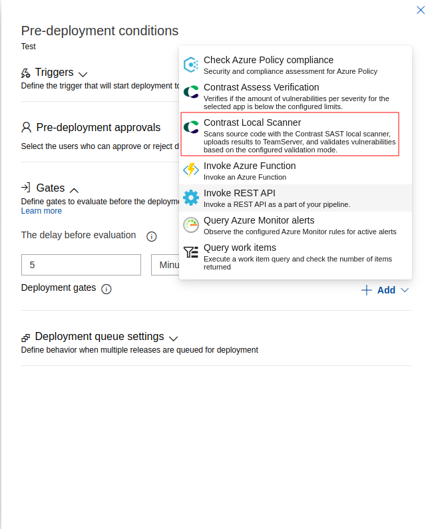The width and height of the screenshot is (432, 529).
Task: Expand the Triggers section chevron
Action: click(x=83, y=74)
